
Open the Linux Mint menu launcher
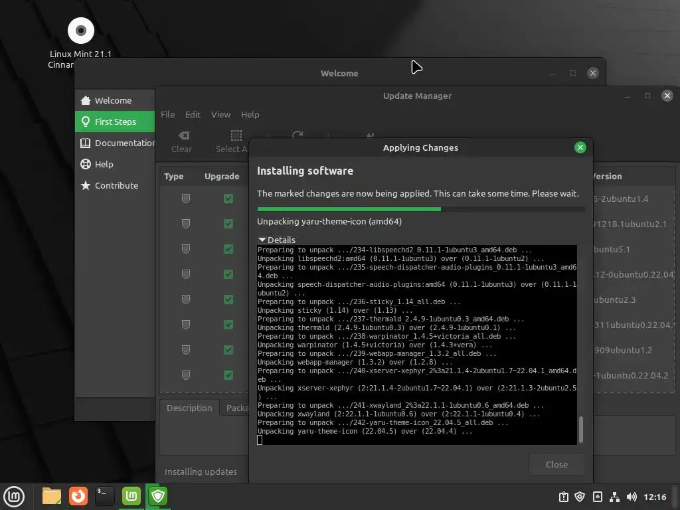tap(14, 496)
